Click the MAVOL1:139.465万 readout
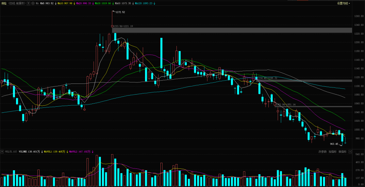The image size is (365, 187). coord(55,152)
